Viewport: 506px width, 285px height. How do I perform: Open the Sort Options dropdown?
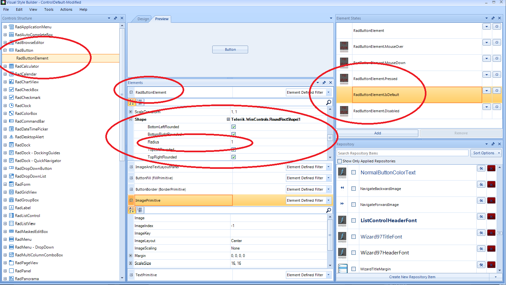[486, 153]
